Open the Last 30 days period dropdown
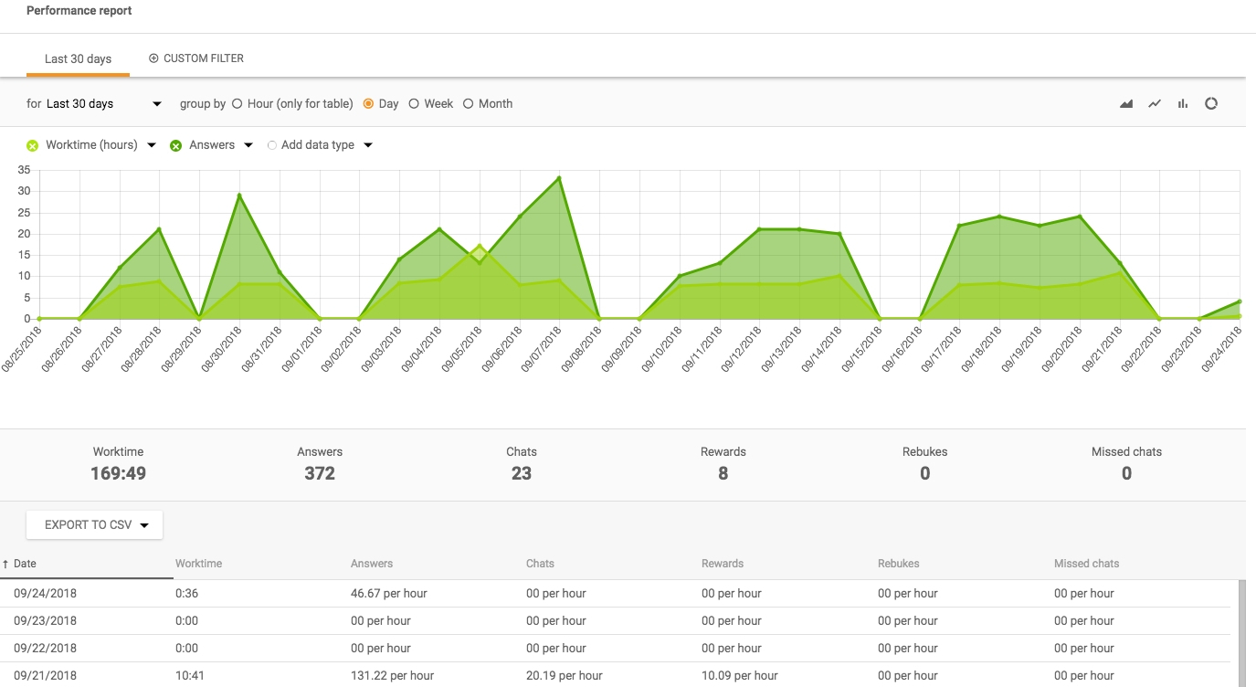 pos(94,104)
